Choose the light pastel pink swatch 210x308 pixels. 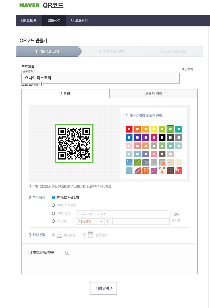(x=129, y=146)
